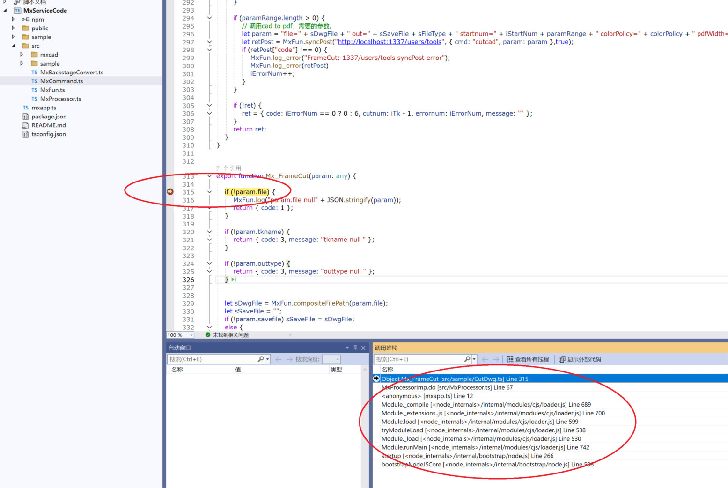Click the call stack search input field
Viewport: 728px width, 488px height.
point(418,359)
